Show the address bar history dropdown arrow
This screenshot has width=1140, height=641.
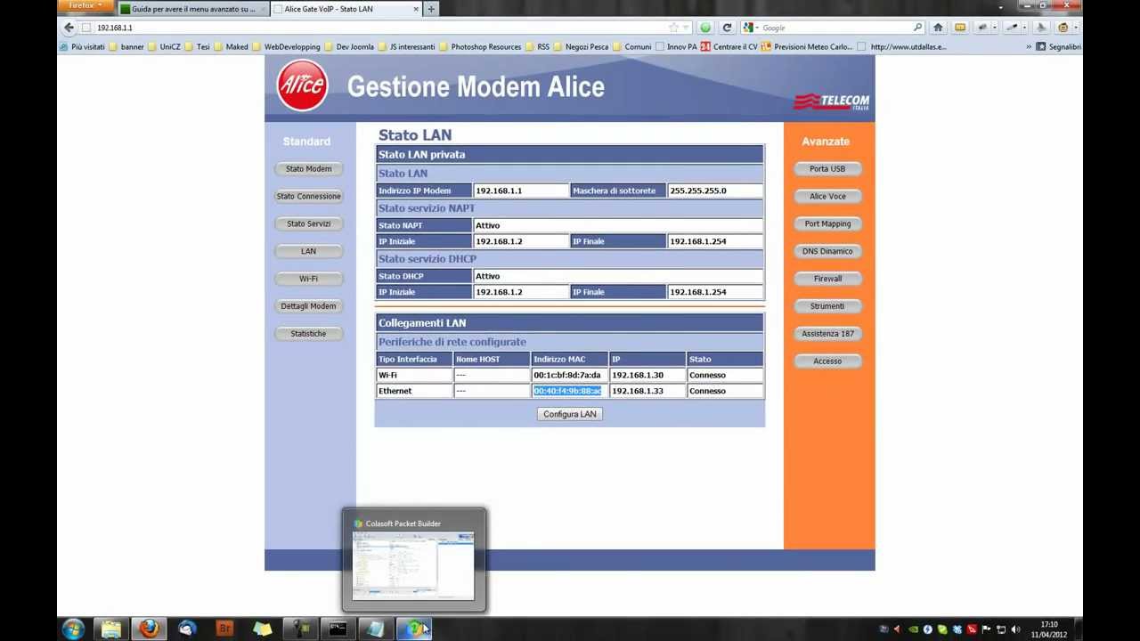(x=686, y=28)
